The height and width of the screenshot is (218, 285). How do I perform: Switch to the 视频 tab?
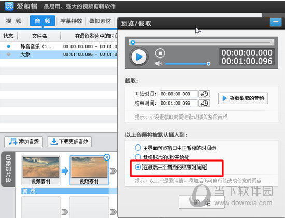point(14,21)
